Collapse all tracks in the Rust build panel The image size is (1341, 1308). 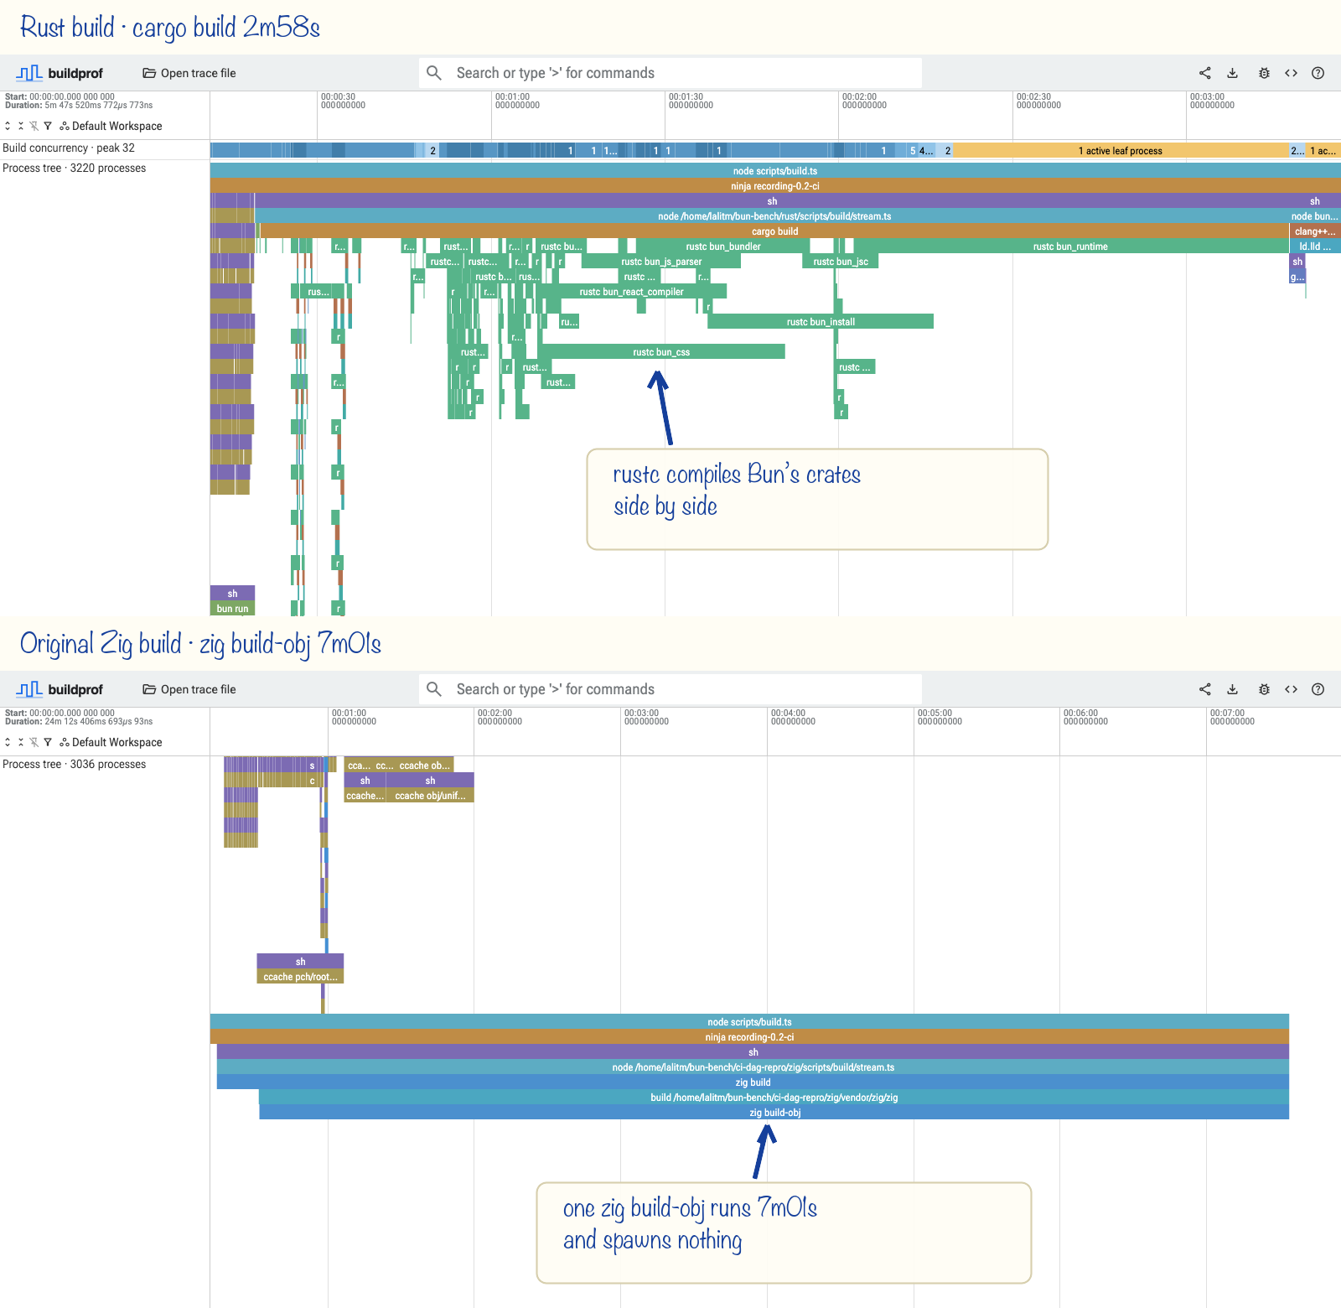pyautogui.click(x=21, y=126)
